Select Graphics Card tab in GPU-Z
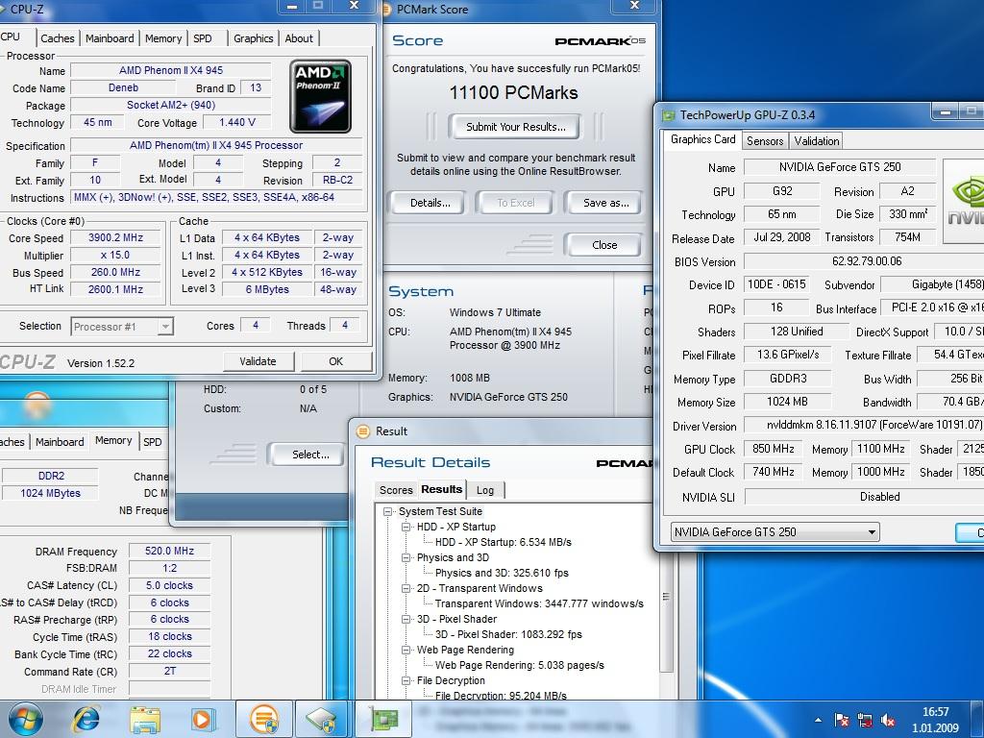This screenshot has width=984, height=738. click(702, 139)
